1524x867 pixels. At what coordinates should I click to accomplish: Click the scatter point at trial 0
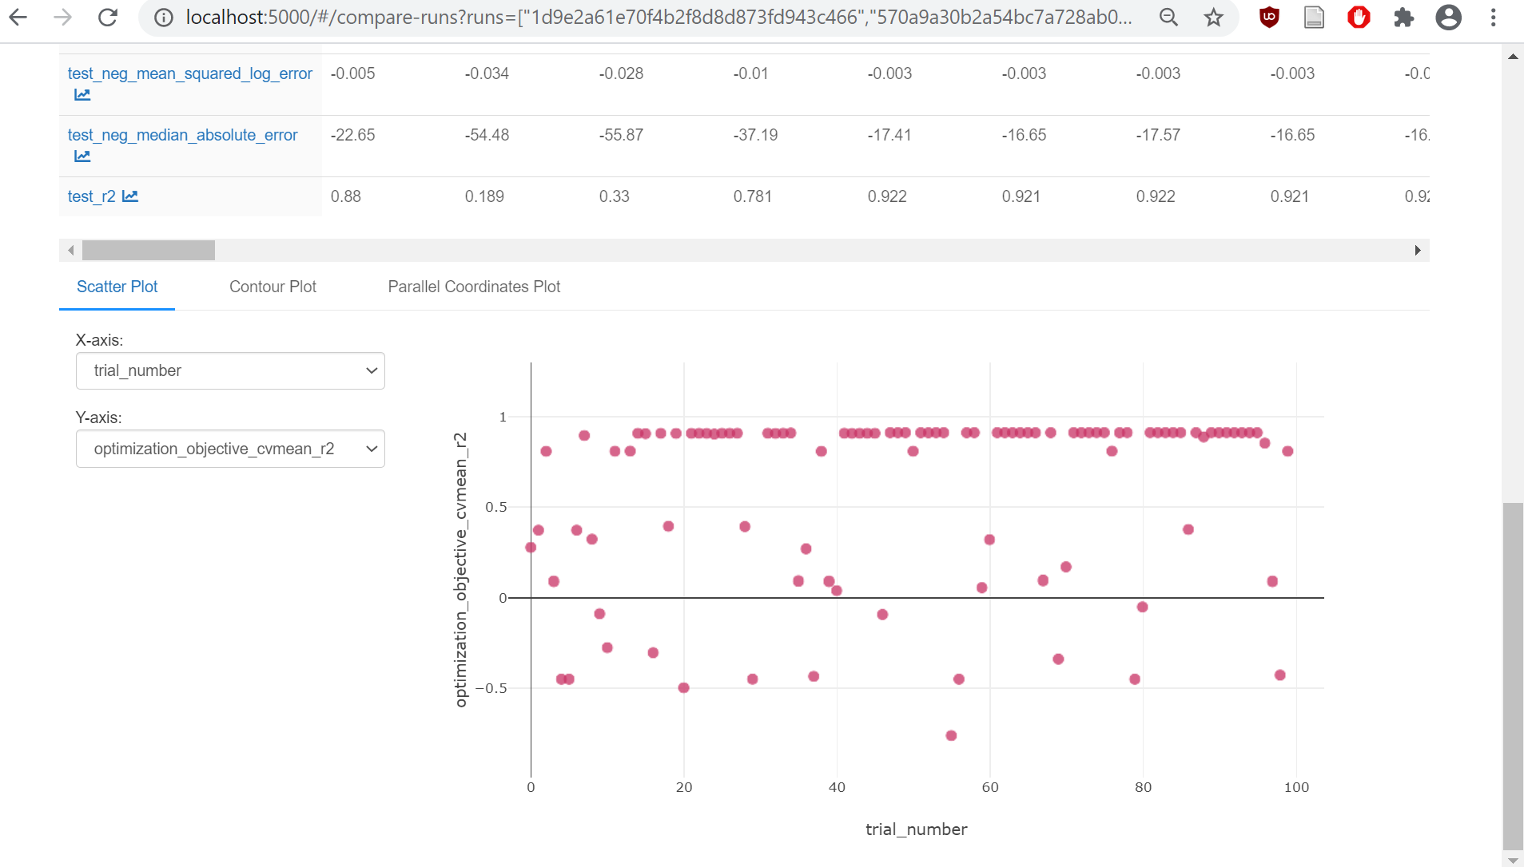click(531, 547)
